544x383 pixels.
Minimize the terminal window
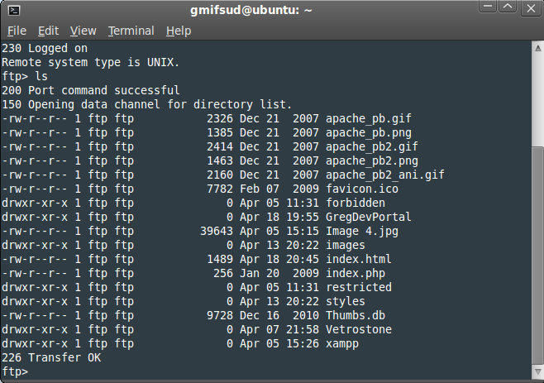pyautogui.click(x=488, y=7)
